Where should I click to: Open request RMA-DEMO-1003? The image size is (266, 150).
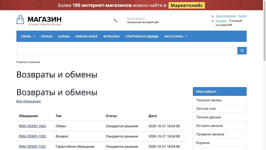[32, 136]
